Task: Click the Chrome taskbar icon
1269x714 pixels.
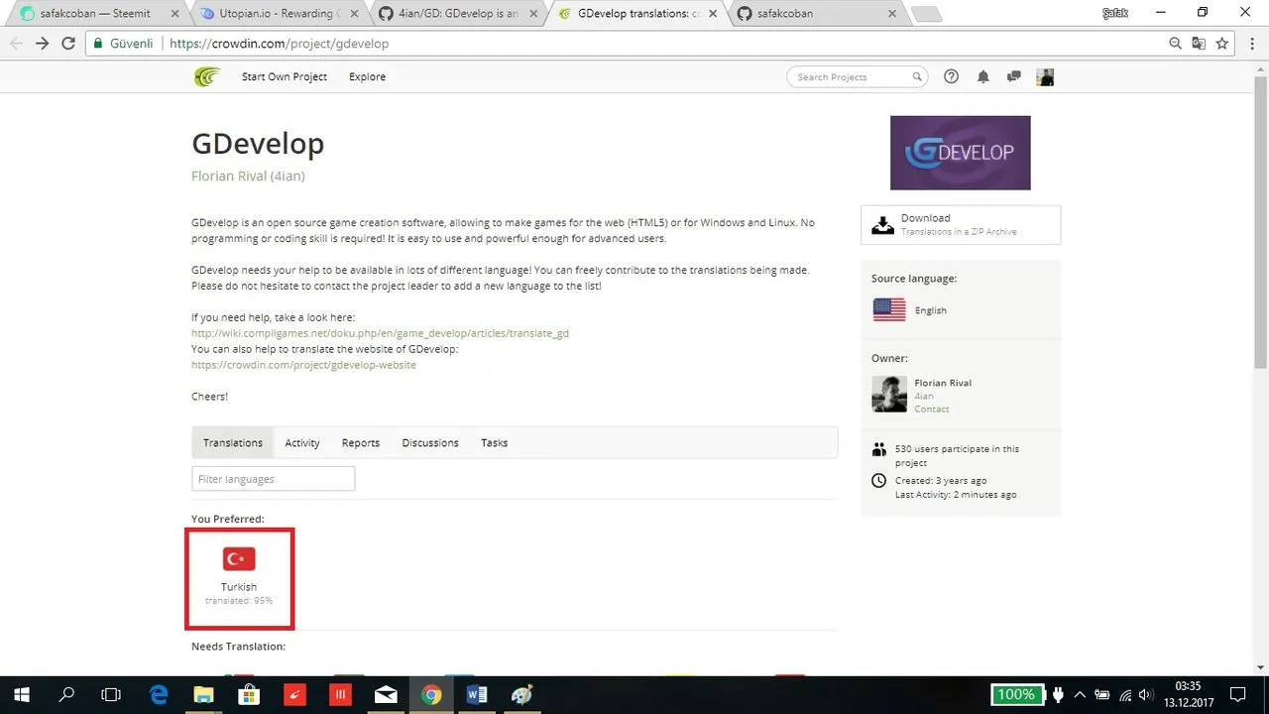Action: pos(431,694)
